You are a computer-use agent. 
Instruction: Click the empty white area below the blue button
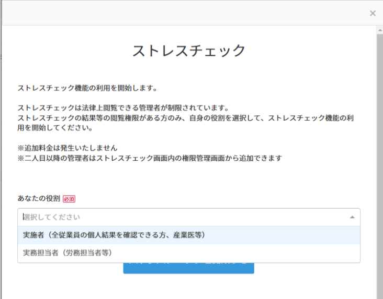(189, 287)
